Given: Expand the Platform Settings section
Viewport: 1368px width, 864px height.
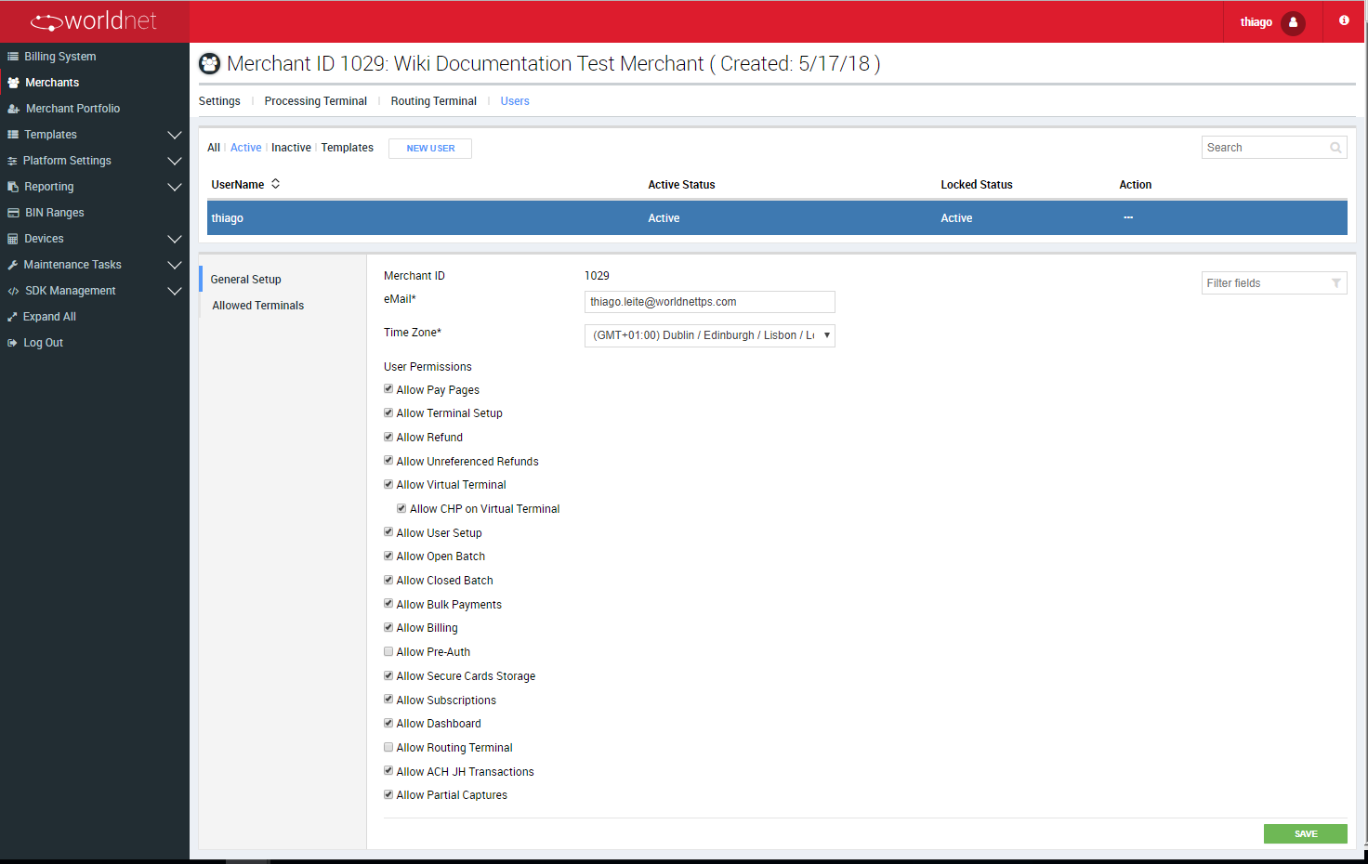Looking at the screenshot, I should [x=174, y=161].
